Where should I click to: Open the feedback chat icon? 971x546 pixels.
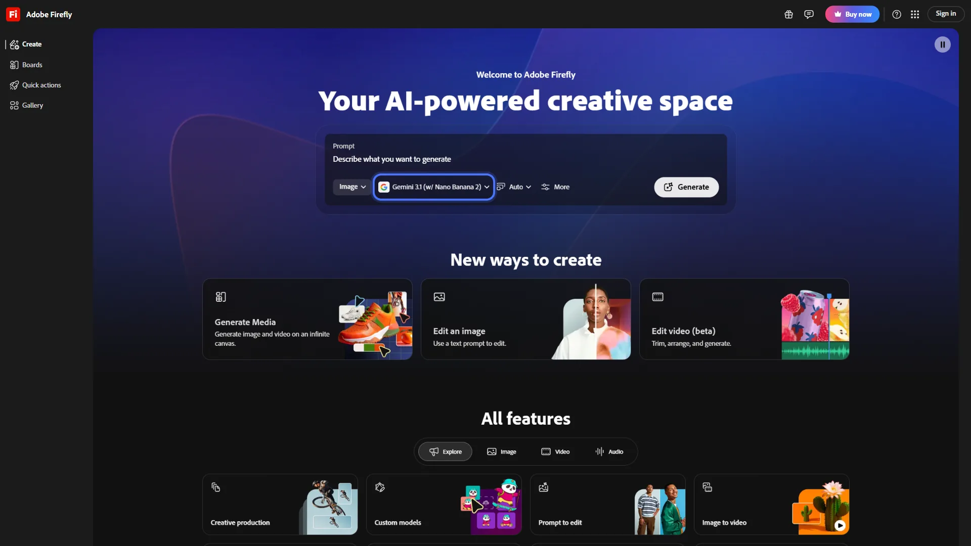(809, 14)
